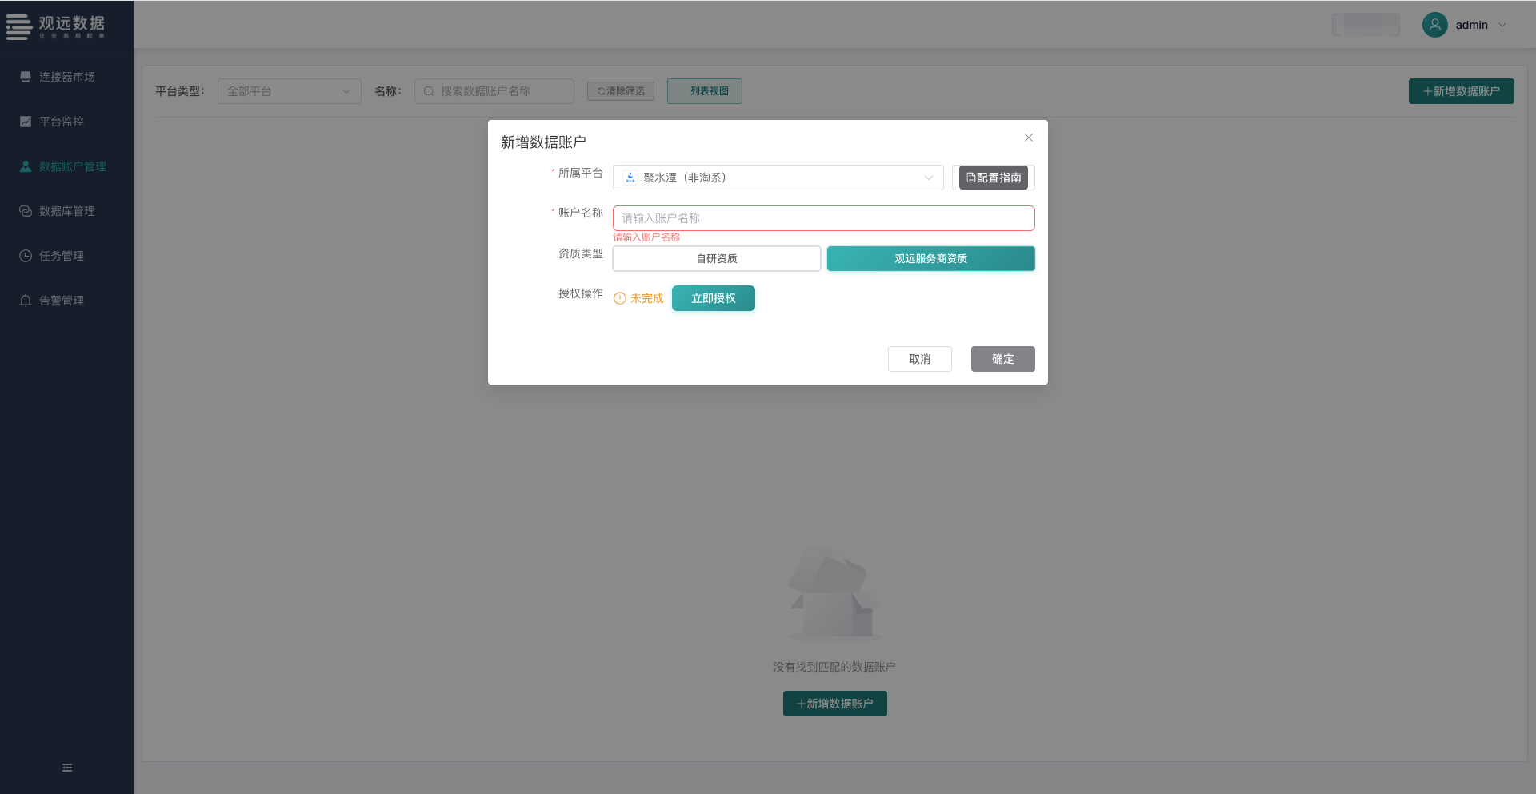Click the 账户名称 input field
Image resolution: width=1536 pixels, height=794 pixels.
coord(823,218)
